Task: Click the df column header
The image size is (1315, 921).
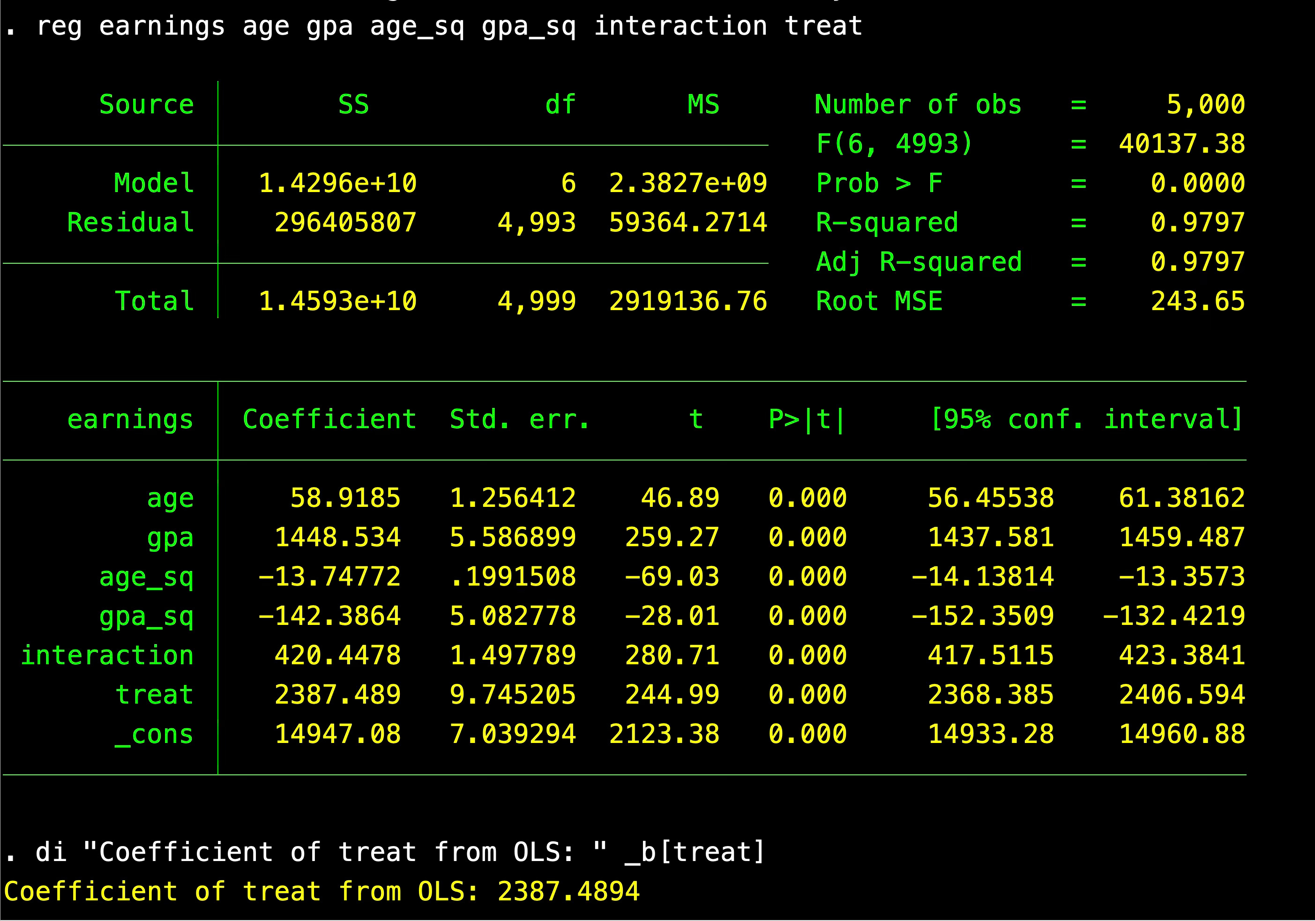Action: 560,105
